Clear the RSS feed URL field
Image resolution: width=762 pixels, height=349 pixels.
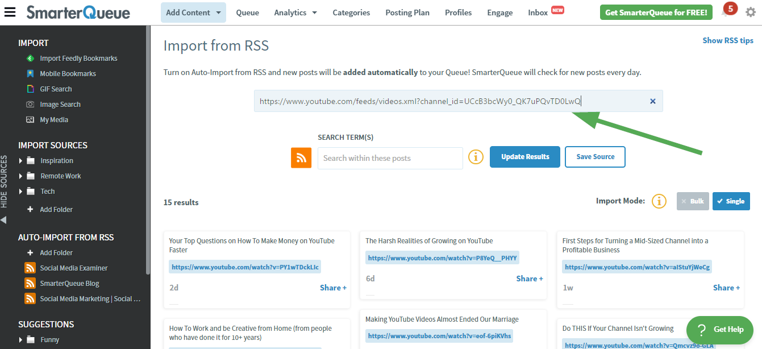point(652,101)
